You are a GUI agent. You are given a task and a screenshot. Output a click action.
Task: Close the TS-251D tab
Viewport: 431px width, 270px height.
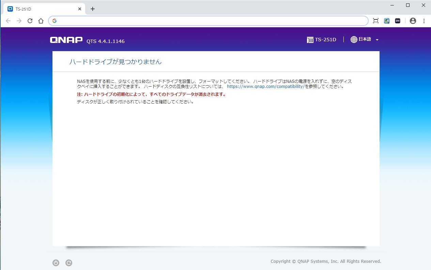point(80,9)
